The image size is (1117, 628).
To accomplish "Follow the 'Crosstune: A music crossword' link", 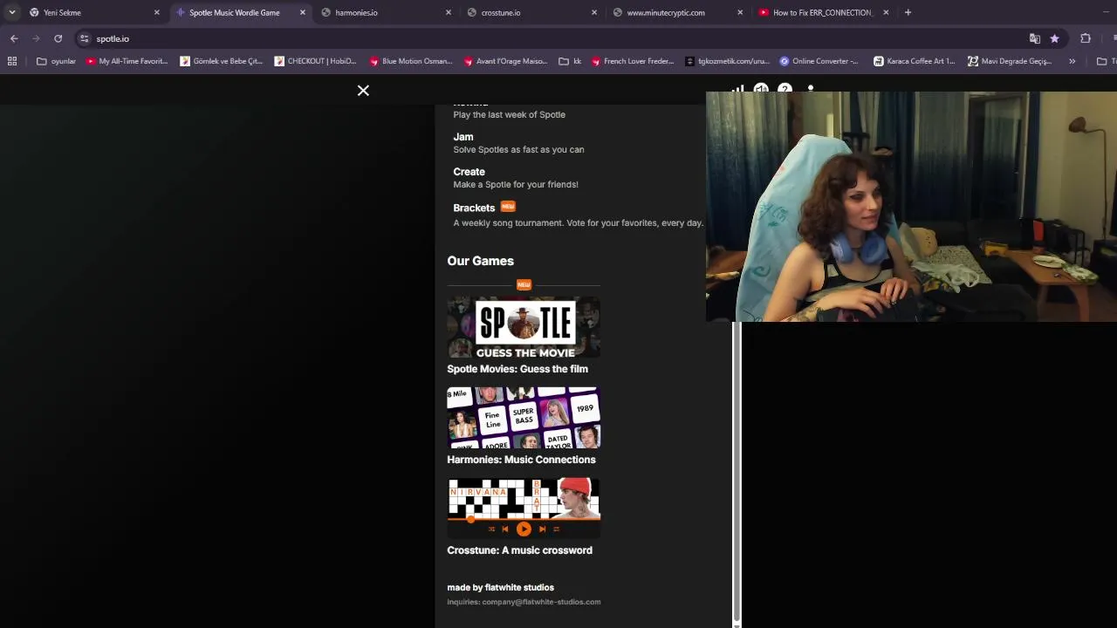I will coord(519,550).
